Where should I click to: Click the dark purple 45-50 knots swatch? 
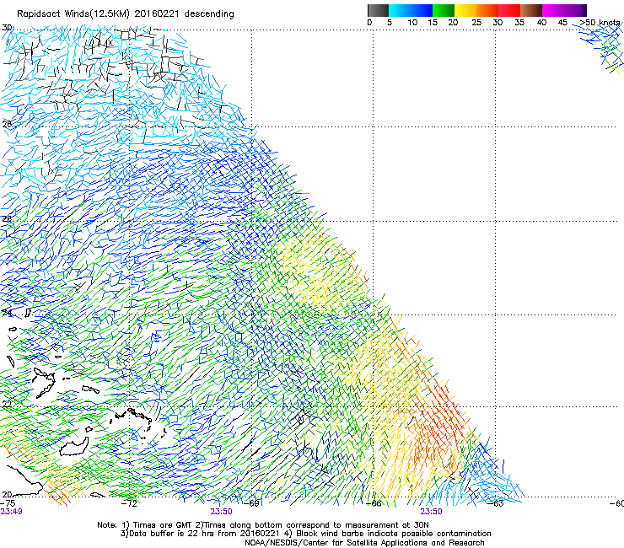(x=575, y=10)
